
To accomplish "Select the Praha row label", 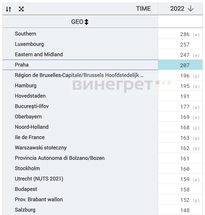I will (22, 65).
